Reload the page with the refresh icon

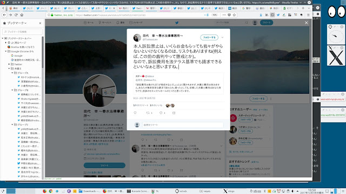click(x=16, y=15)
